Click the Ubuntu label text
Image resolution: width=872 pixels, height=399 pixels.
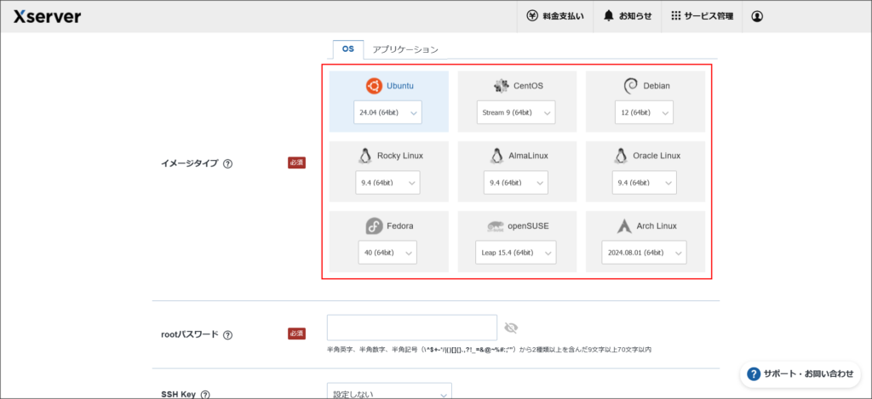pyautogui.click(x=400, y=86)
